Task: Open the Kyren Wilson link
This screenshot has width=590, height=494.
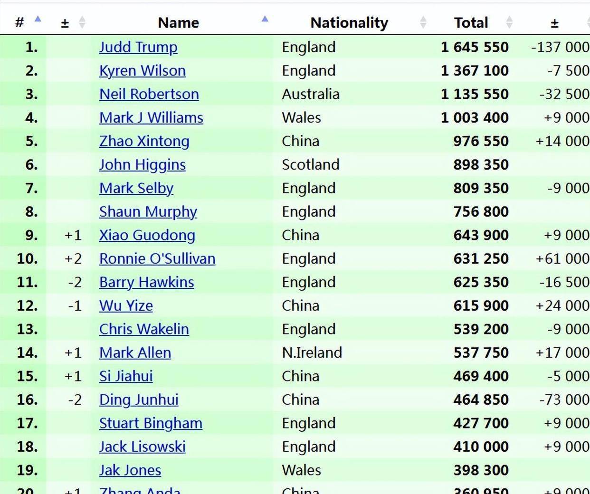Action: (x=143, y=71)
